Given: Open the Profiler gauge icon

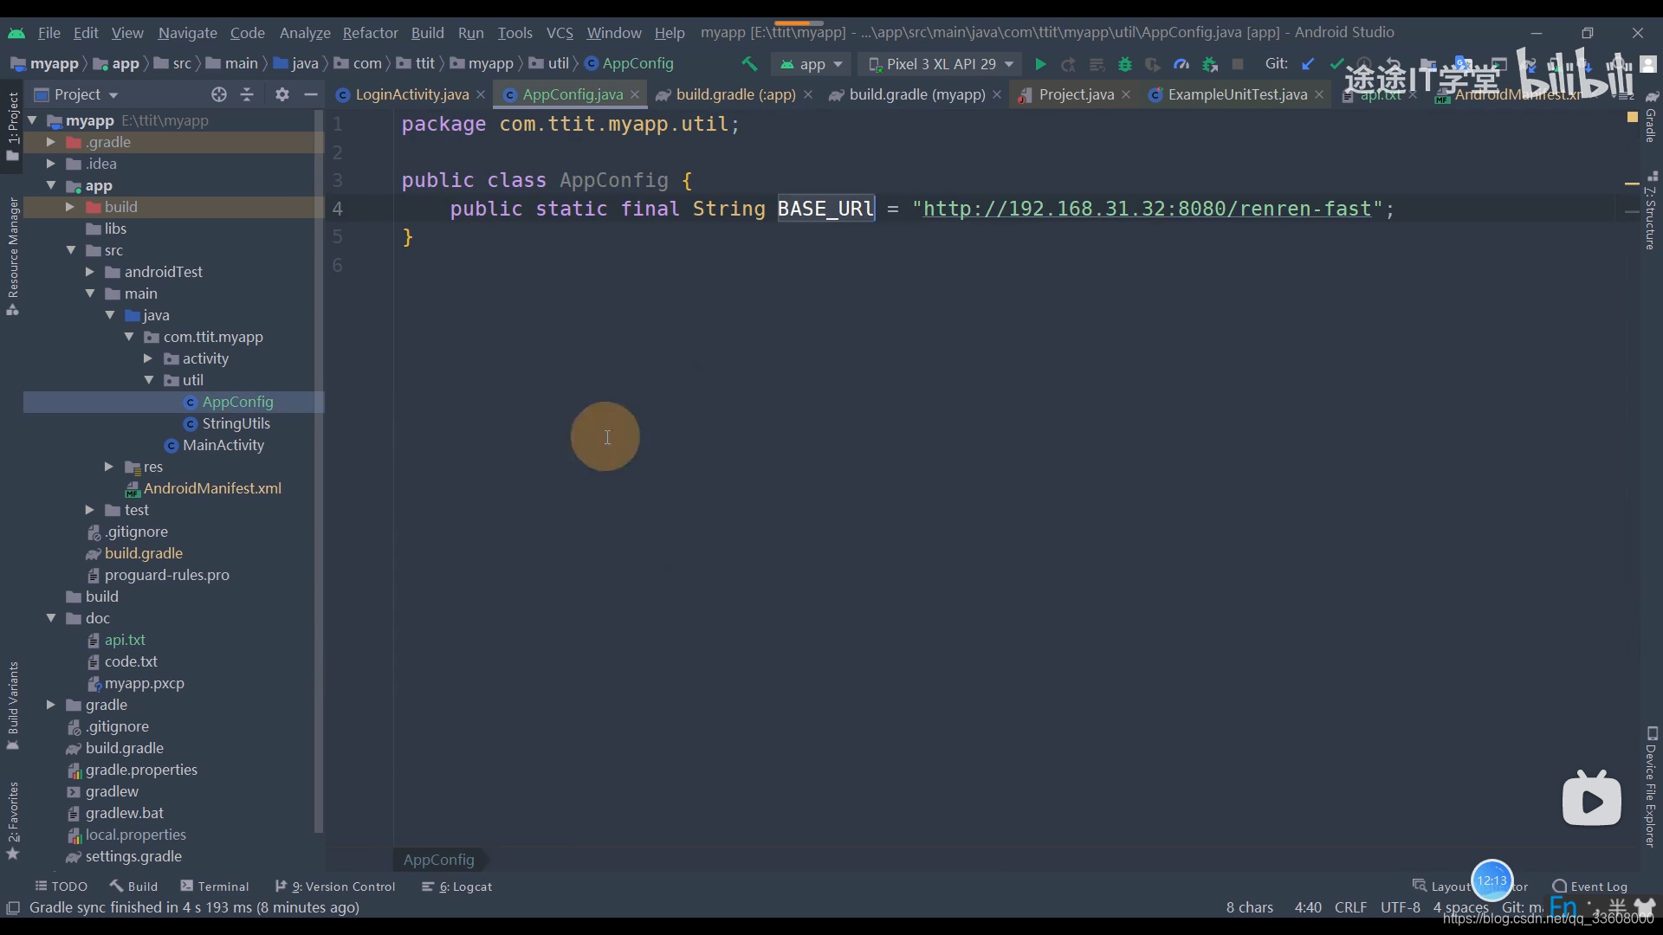Looking at the screenshot, I should [x=1181, y=64].
